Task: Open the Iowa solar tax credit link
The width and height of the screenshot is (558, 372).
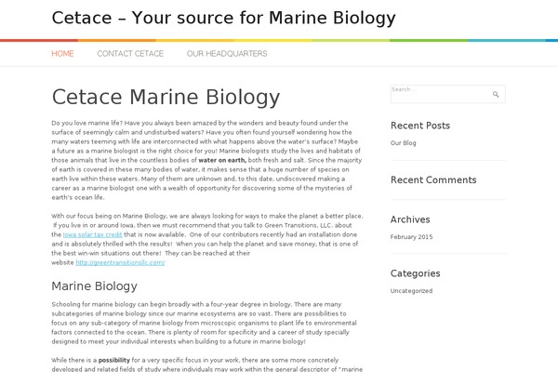Action: (x=92, y=234)
